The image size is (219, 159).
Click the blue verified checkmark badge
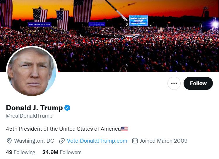(x=67, y=108)
